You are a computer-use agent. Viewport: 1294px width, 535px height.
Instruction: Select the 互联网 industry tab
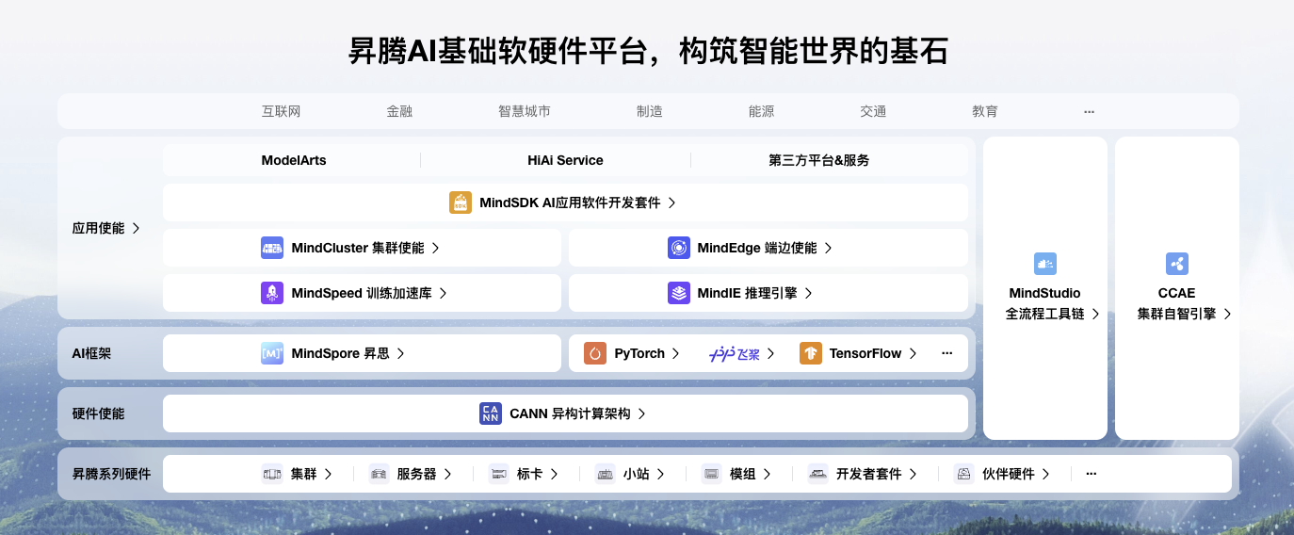[x=281, y=111]
